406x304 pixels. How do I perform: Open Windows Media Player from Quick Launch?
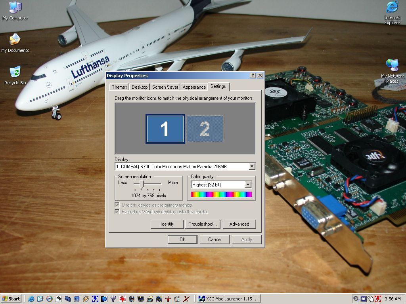[x=50, y=299]
